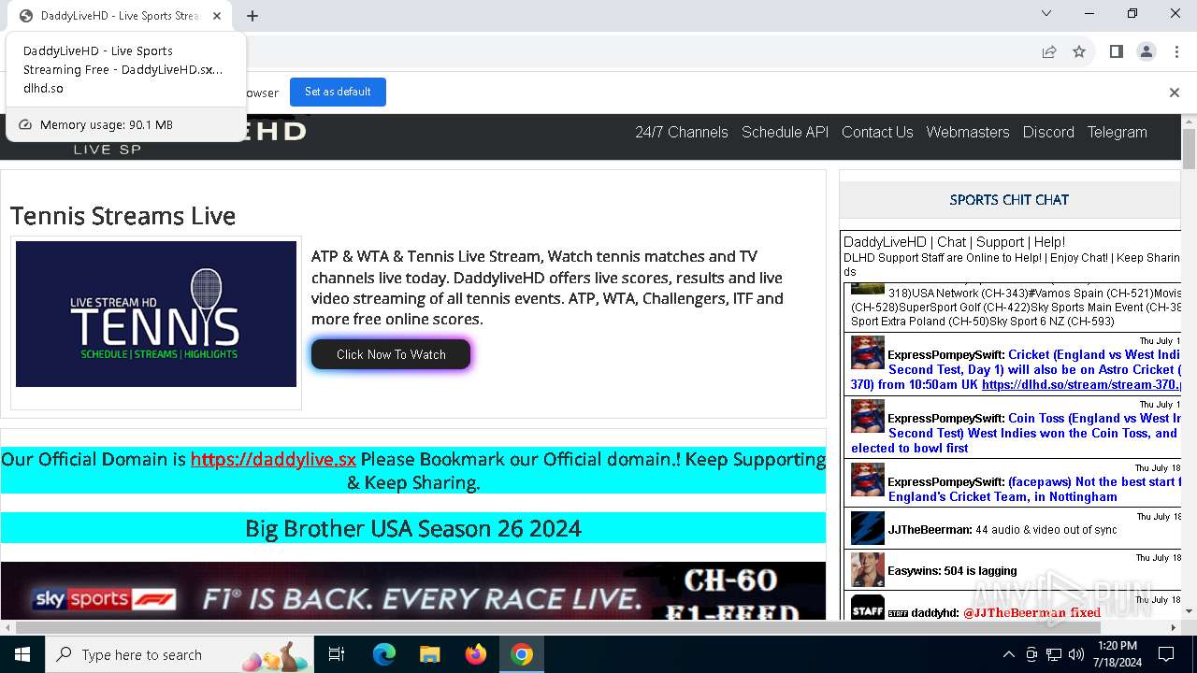This screenshot has height=673, width=1197.
Task: Open the Chrome profile avatar
Action: (x=1147, y=52)
